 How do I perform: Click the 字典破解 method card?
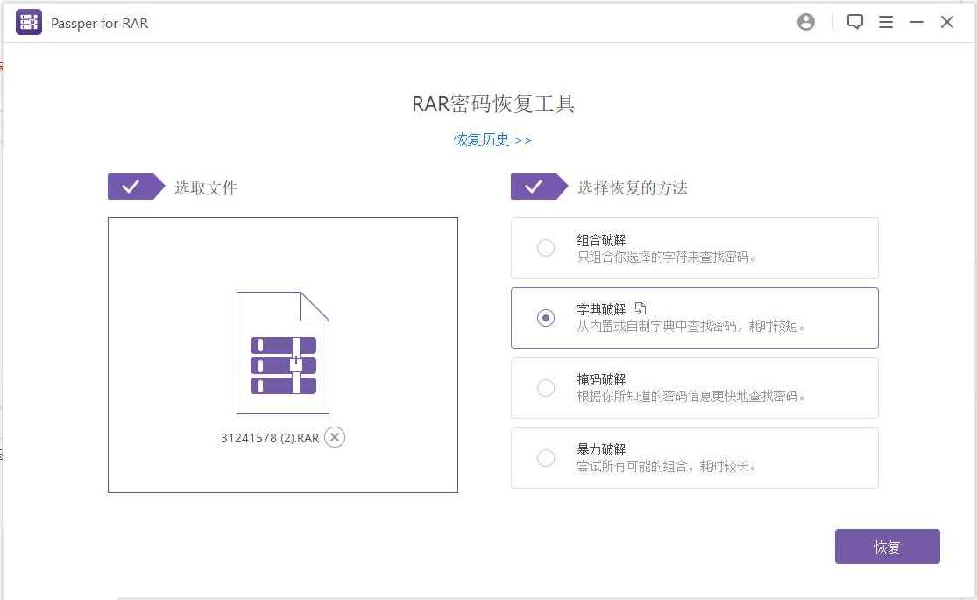pyautogui.click(x=694, y=318)
